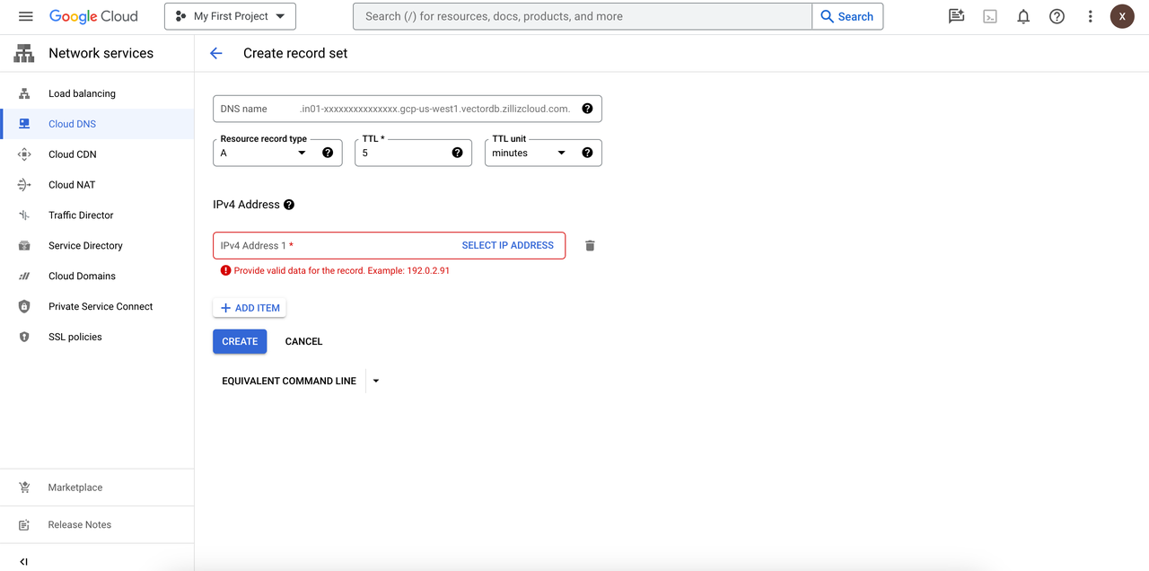Open the help question mark in top bar
Viewport: 1149px width, 571px height.
tap(1057, 16)
